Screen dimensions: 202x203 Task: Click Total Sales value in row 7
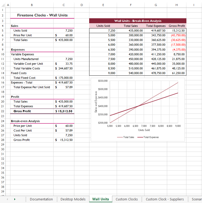tap(64, 40)
